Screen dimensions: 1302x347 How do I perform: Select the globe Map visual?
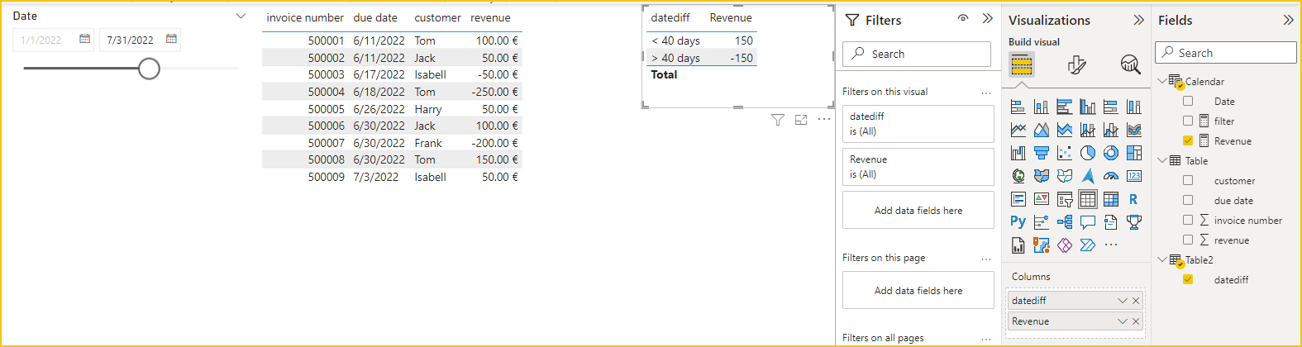tap(1018, 176)
